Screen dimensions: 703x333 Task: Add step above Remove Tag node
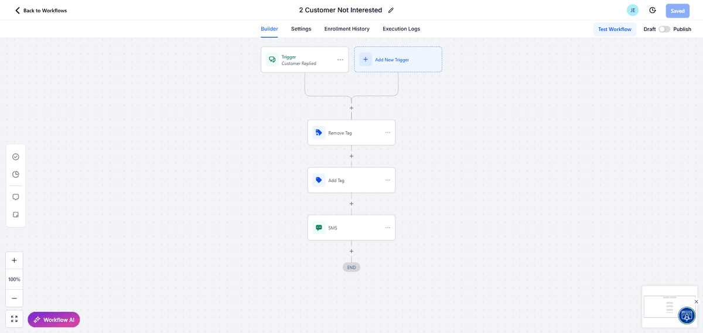(x=351, y=108)
